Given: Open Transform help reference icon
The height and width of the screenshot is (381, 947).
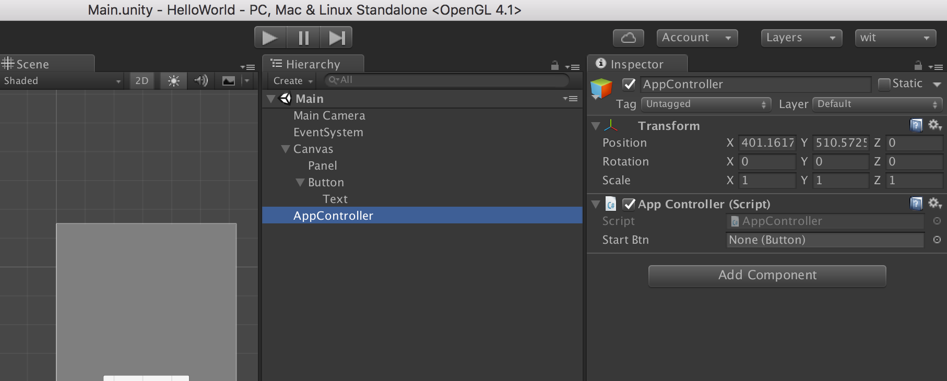Looking at the screenshot, I should point(916,125).
